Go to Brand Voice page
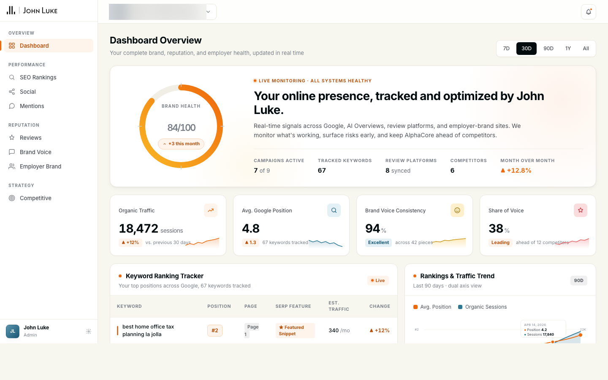608x380 pixels. [x=49, y=152]
